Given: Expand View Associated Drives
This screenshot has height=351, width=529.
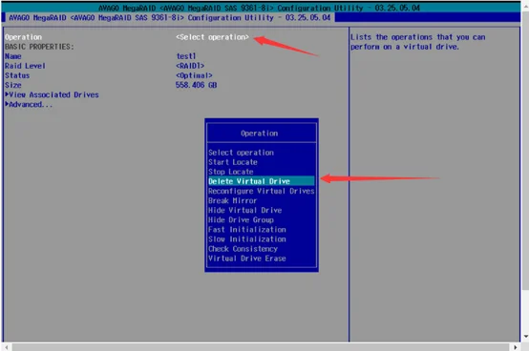Looking at the screenshot, I should click(52, 95).
